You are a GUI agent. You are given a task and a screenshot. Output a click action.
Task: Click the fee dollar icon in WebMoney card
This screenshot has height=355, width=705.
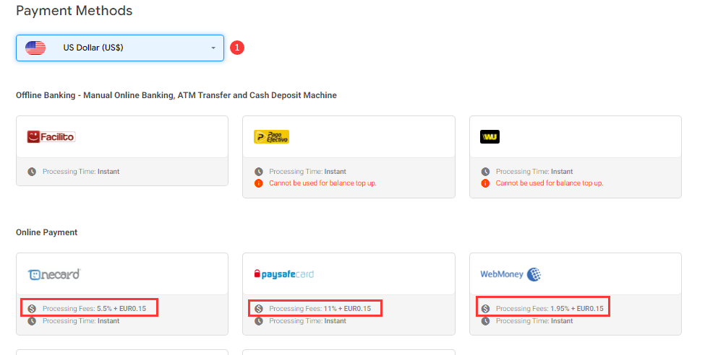click(485, 308)
